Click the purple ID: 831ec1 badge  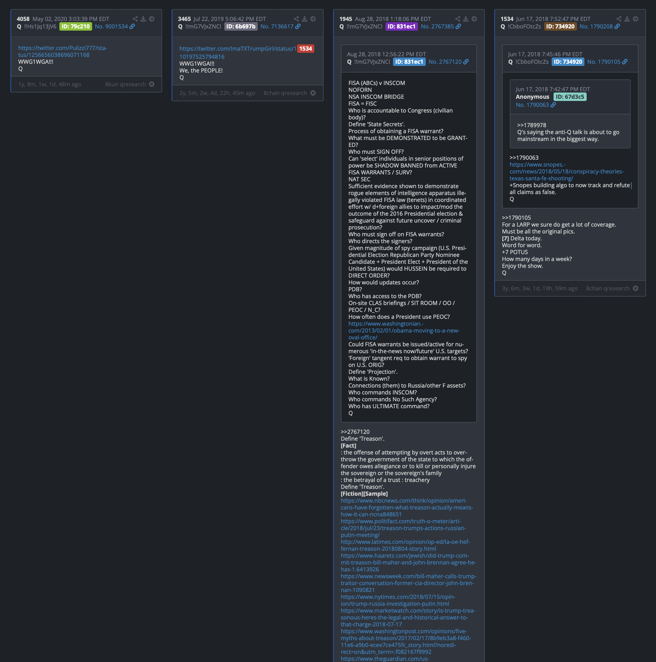click(402, 26)
